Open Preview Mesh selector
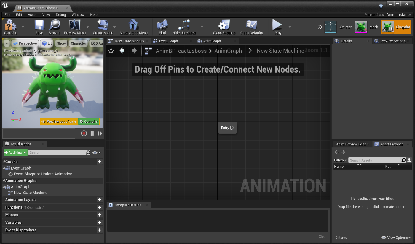Screen dimensions: 415x244 pyautogui.click(x=75, y=27)
